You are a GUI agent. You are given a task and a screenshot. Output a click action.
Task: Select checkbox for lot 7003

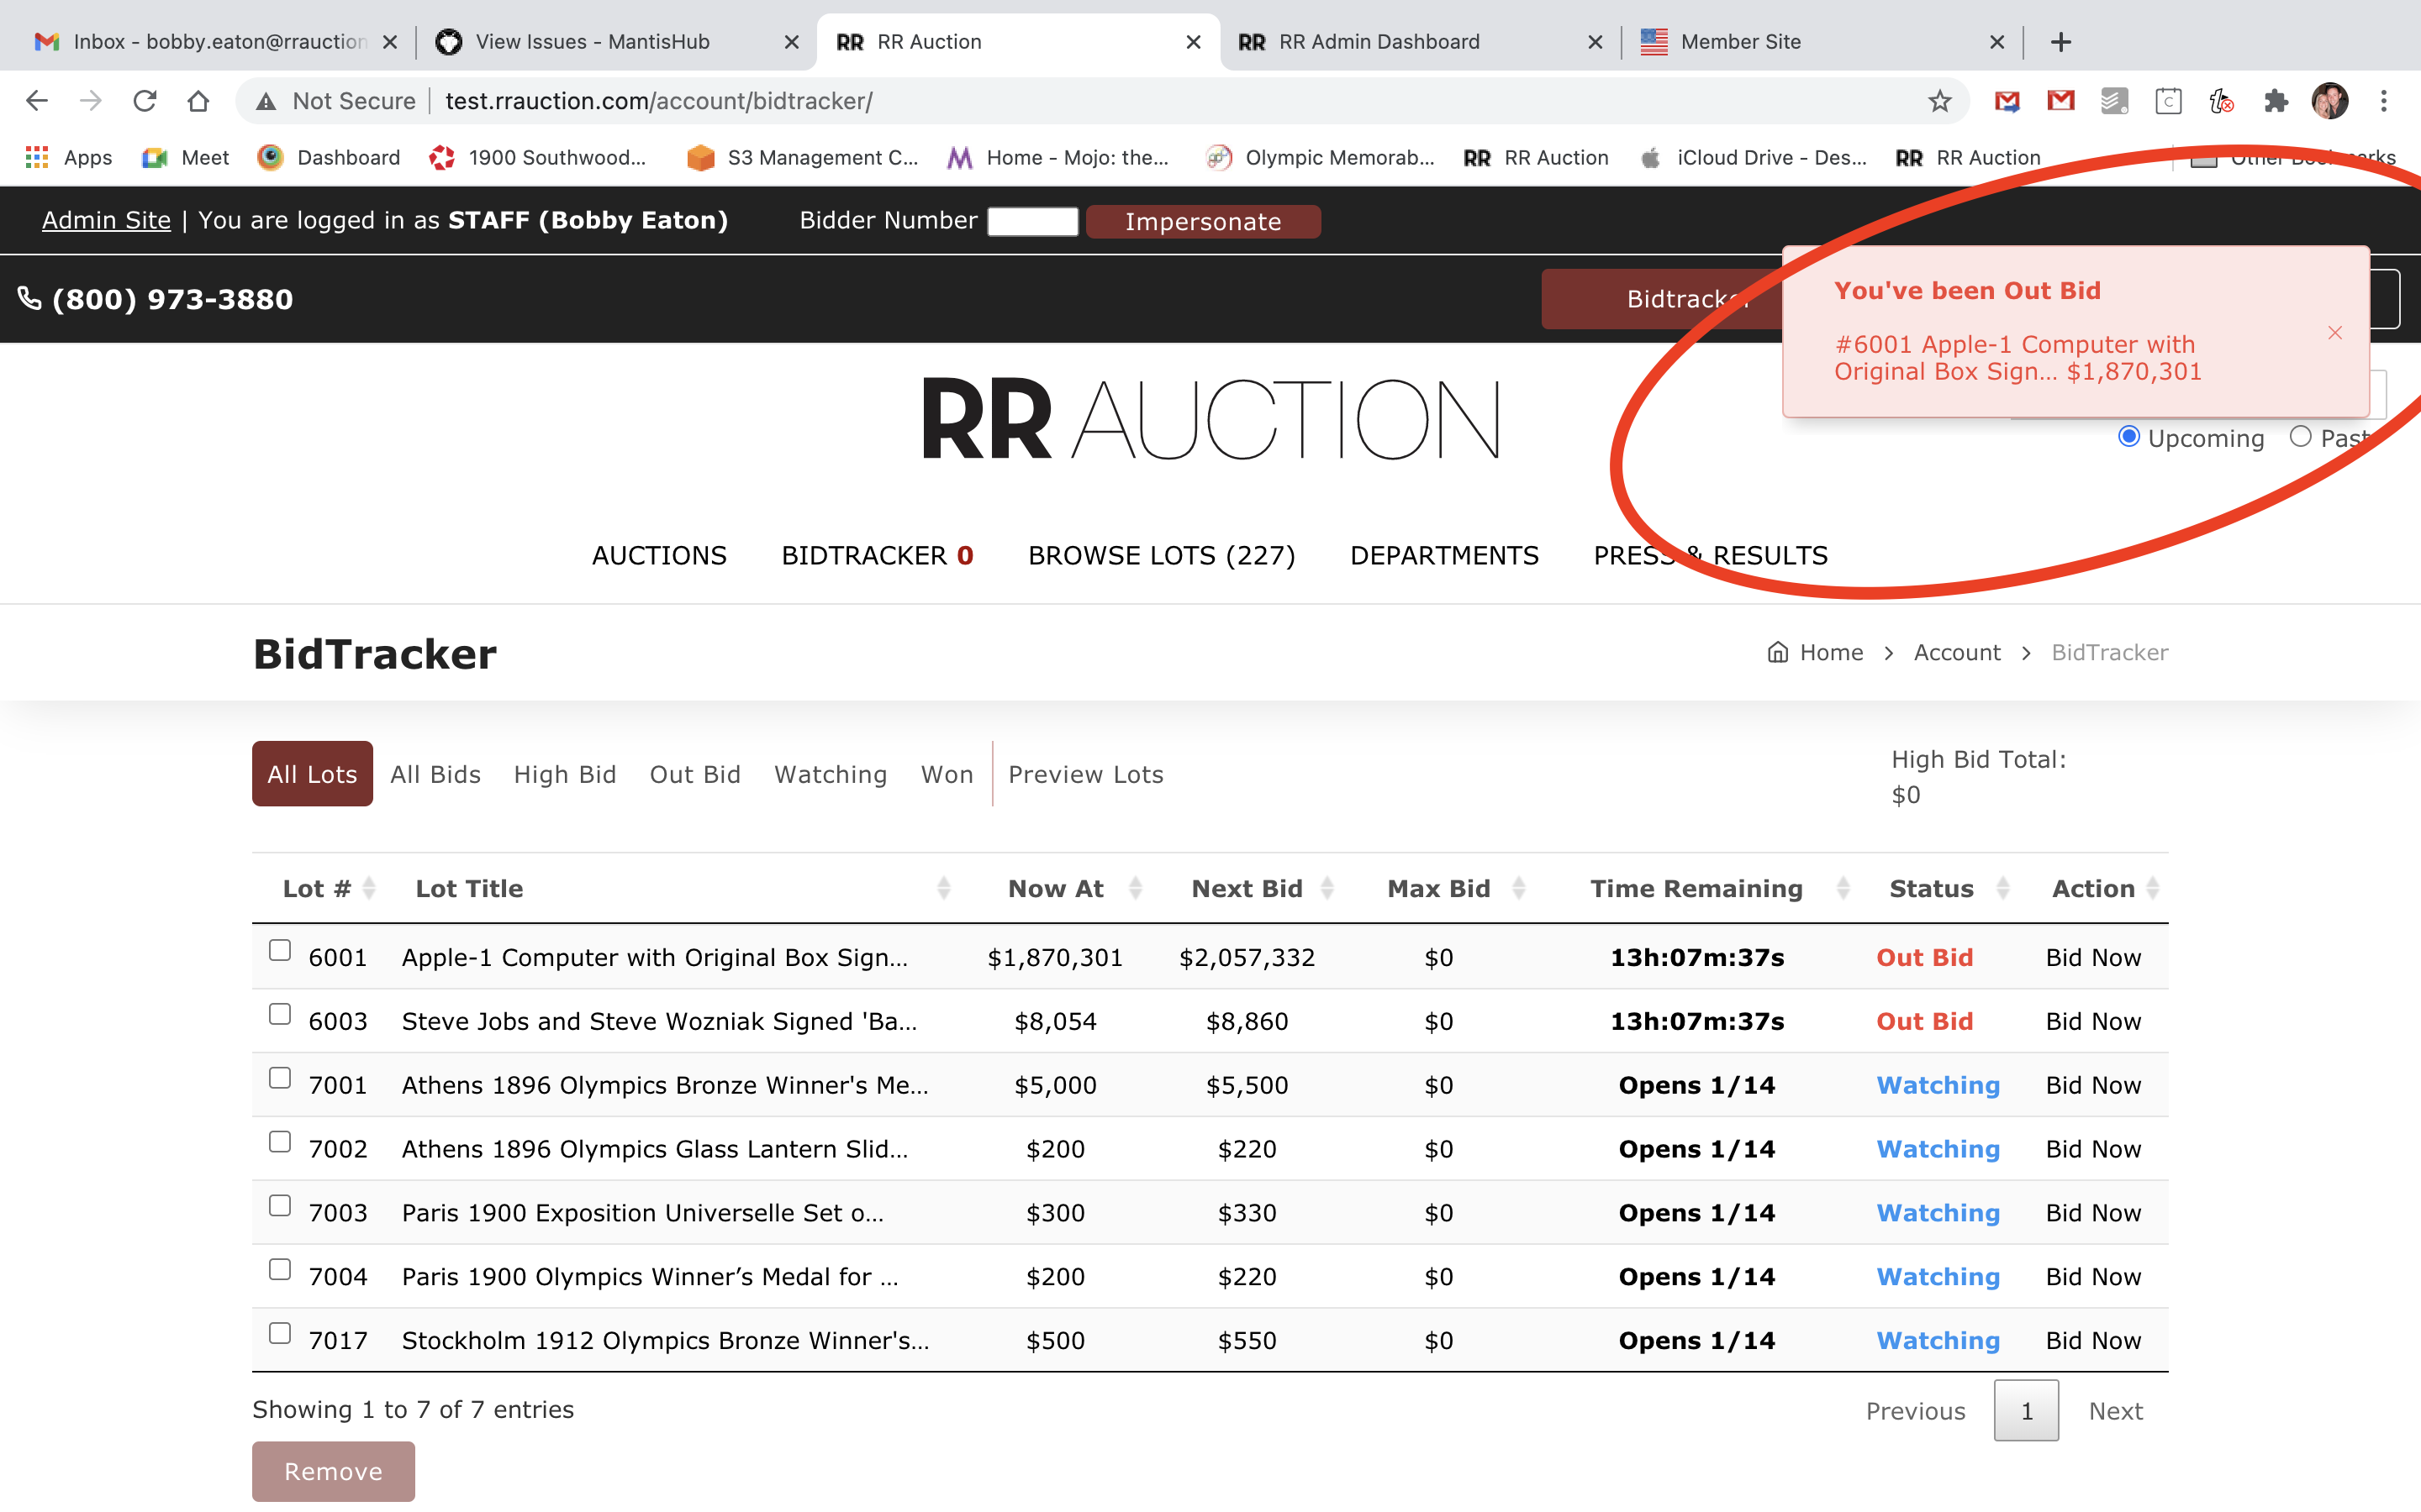click(x=280, y=1206)
